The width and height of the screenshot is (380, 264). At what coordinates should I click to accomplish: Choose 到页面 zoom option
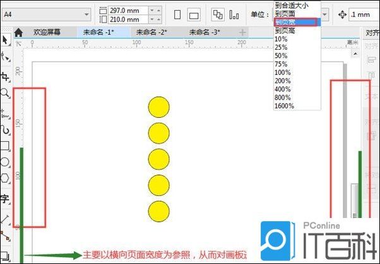(x=297, y=14)
